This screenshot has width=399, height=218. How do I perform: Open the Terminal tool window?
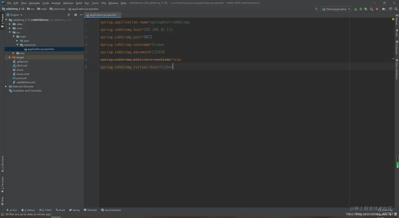point(90,210)
